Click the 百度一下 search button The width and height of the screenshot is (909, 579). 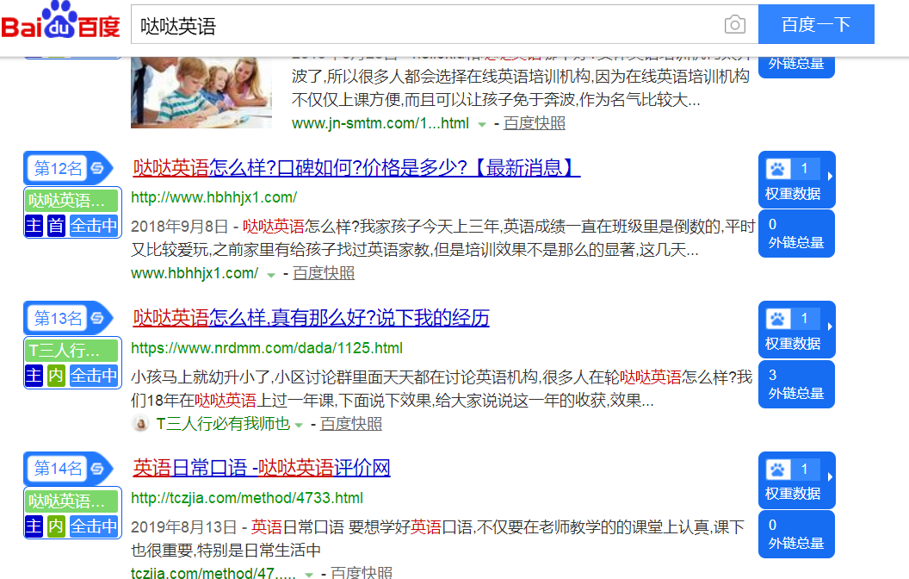coord(816,24)
